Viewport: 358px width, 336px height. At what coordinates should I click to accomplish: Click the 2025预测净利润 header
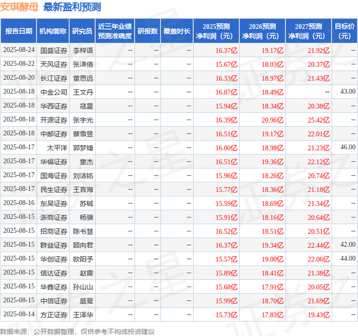coord(216,31)
